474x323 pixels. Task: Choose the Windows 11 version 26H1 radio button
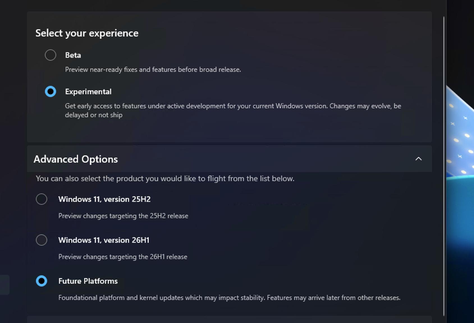42,240
